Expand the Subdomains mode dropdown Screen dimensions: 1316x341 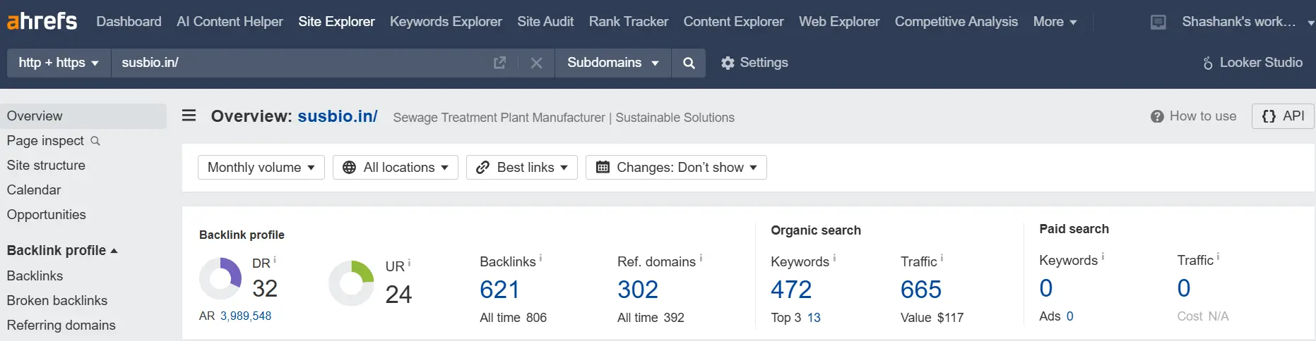(x=612, y=63)
